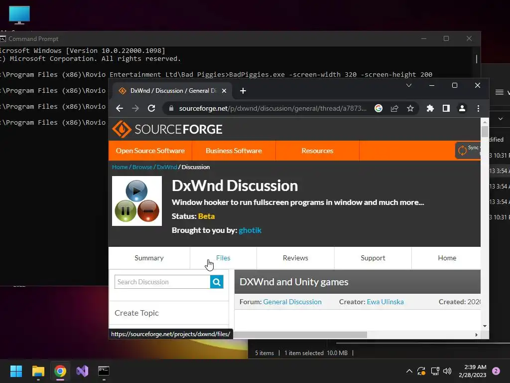Open the ghotik author link
The width and height of the screenshot is (510, 383).
[250, 230]
